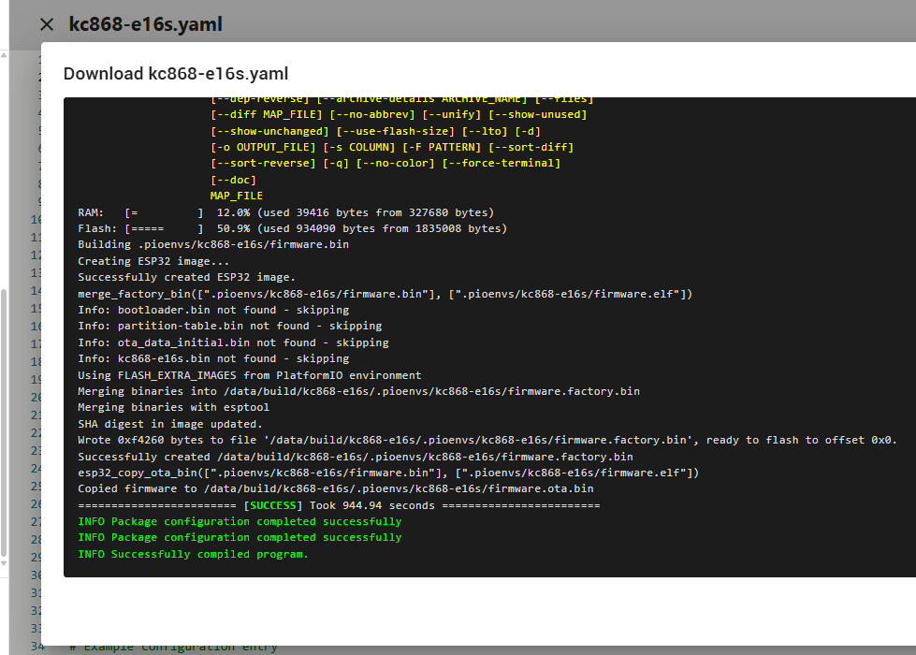Screen dimensions: 916x655
Task: Click the green [SUCCESS] status text
Action: (270, 505)
